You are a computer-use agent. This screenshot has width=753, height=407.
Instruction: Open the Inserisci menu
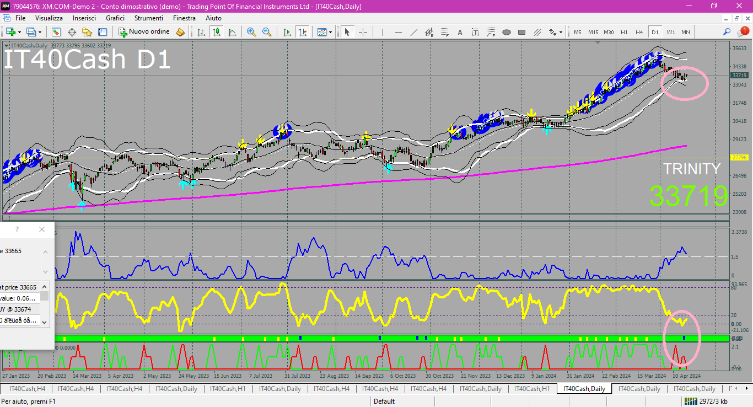(x=84, y=18)
